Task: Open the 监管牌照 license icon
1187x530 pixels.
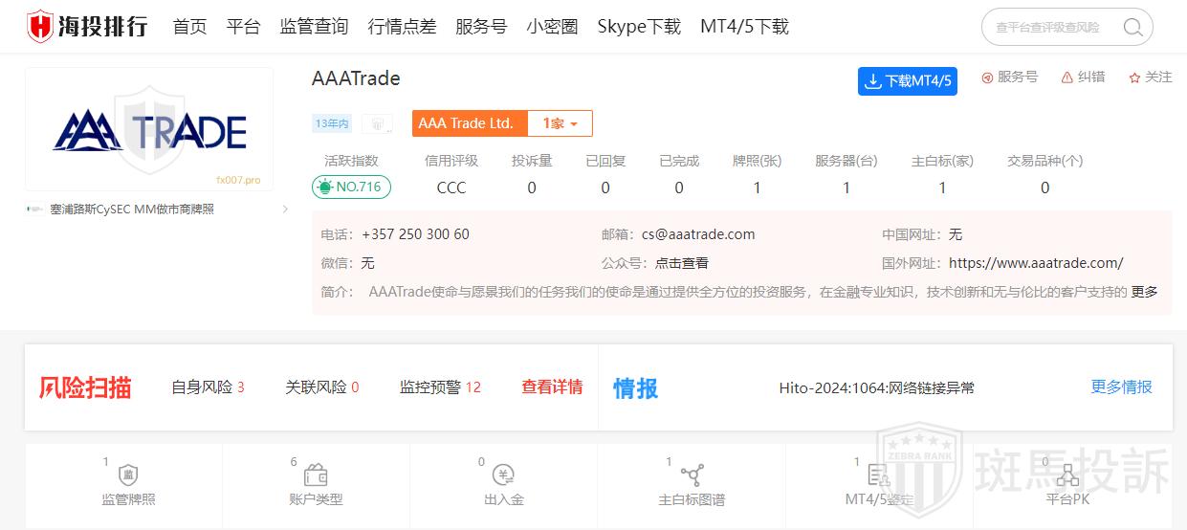Action: coord(128,475)
